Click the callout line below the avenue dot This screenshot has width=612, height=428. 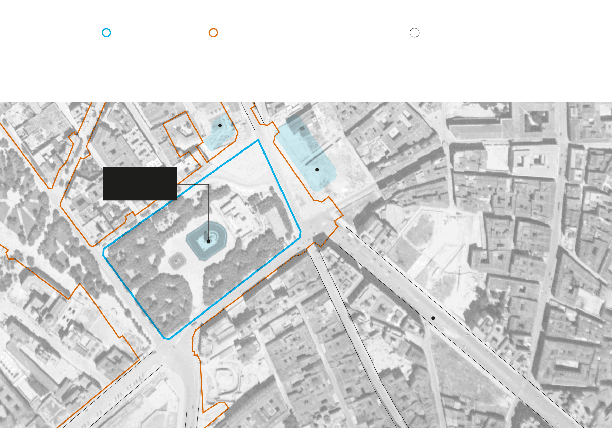(x=433, y=336)
